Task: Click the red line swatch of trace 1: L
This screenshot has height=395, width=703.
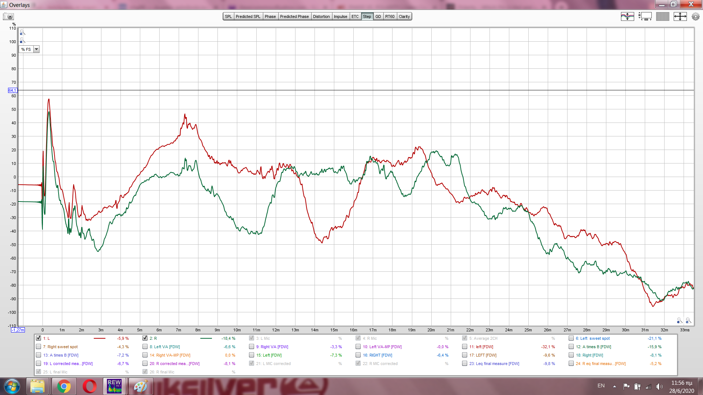Action: (x=99, y=339)
